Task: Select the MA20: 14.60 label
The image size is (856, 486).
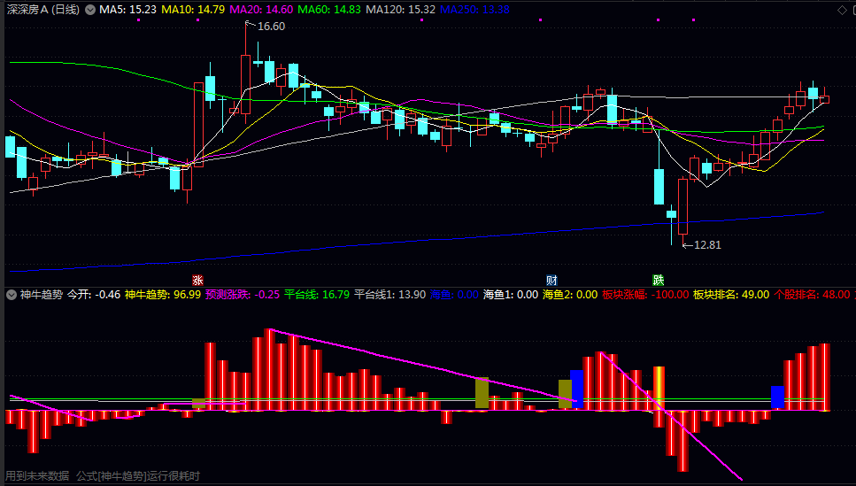Action: click(x=261, y=10)
